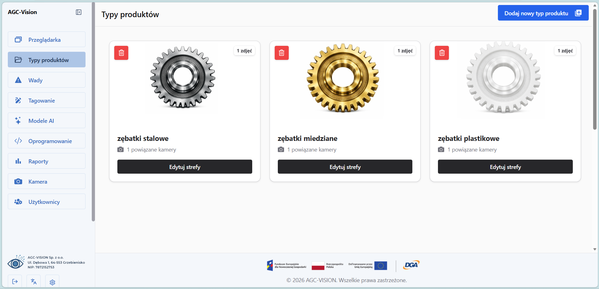Click the gold gear product image

pyautogui.click(x=343, y=78)
